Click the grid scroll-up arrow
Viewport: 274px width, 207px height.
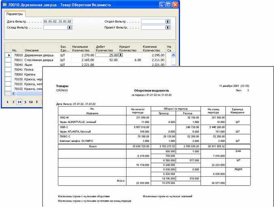[173, 55]
